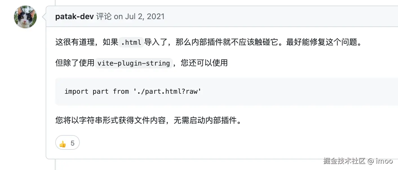Image resolution: width=398 pixels, height=170 pixels.
Task: Click the './part.html?raw' string in the code block
Action: point(167,91)
